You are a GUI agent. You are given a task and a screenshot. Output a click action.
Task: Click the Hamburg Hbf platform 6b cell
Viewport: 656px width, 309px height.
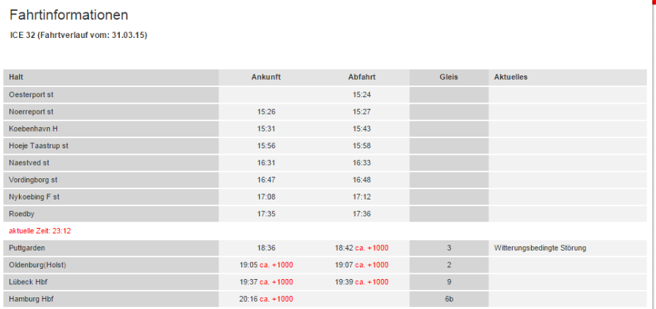(x=449, y=300)
